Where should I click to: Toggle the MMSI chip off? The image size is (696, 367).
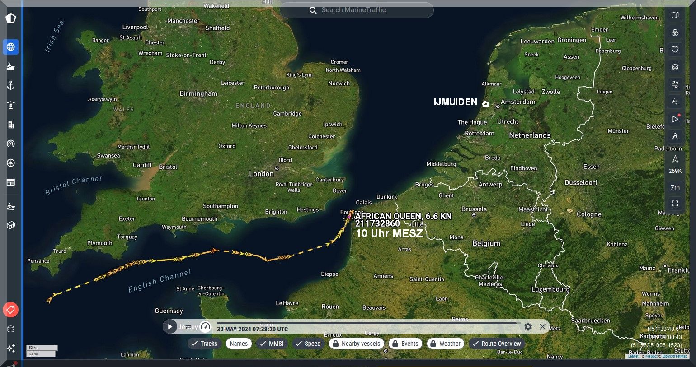point(272,344)
